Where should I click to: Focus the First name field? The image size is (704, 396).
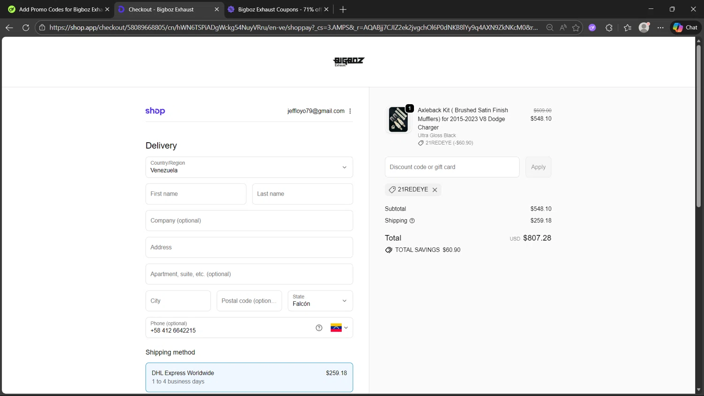coord(196,194)
